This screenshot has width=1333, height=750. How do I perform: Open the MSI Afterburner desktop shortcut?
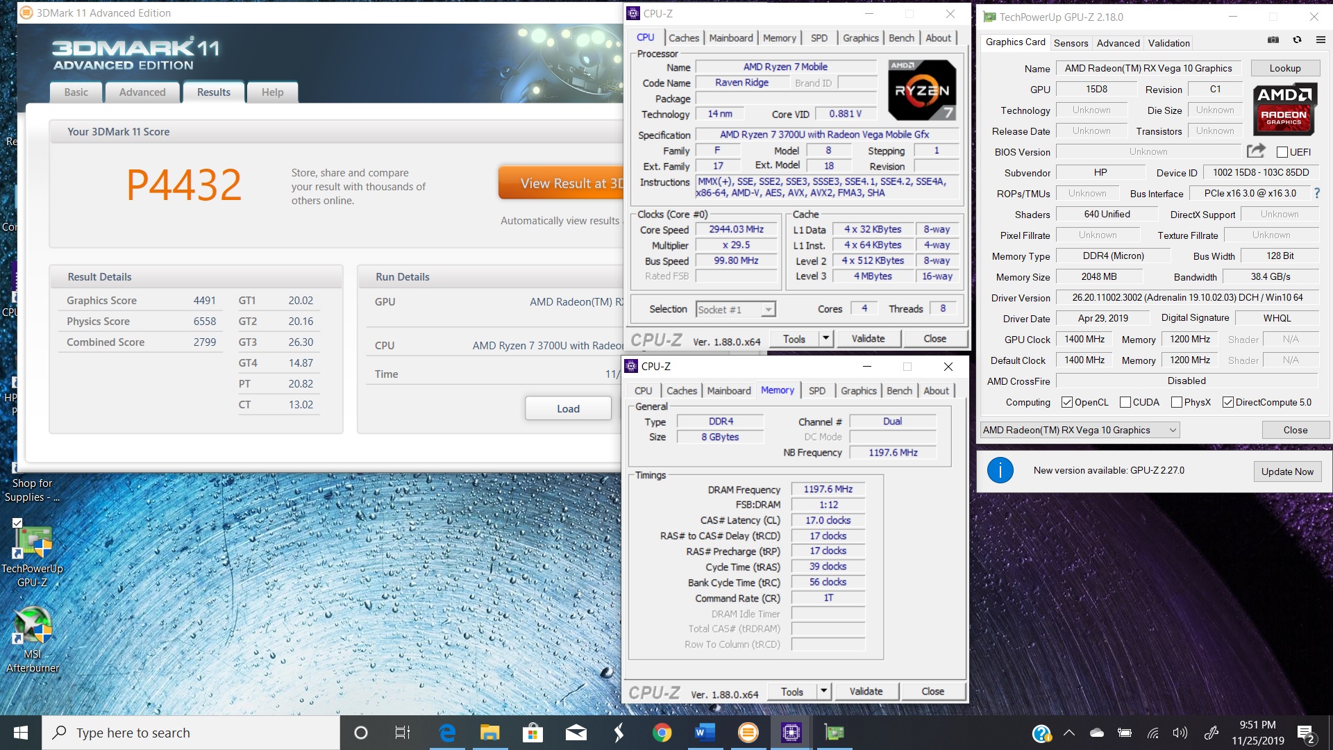pyautogui.click(x=33, y=639)
